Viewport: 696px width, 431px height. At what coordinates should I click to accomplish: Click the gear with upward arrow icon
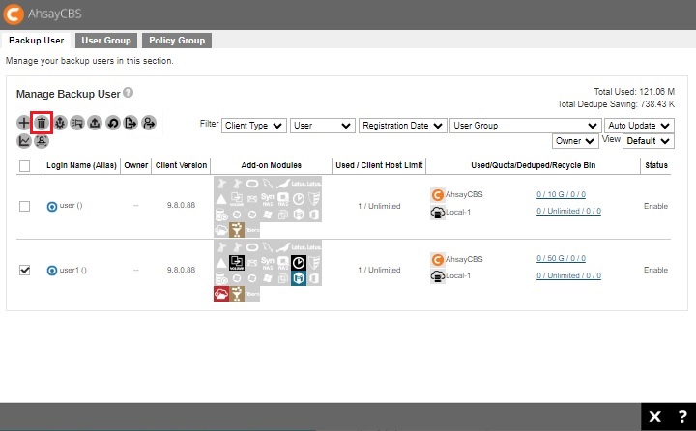(x=60, y=123)
